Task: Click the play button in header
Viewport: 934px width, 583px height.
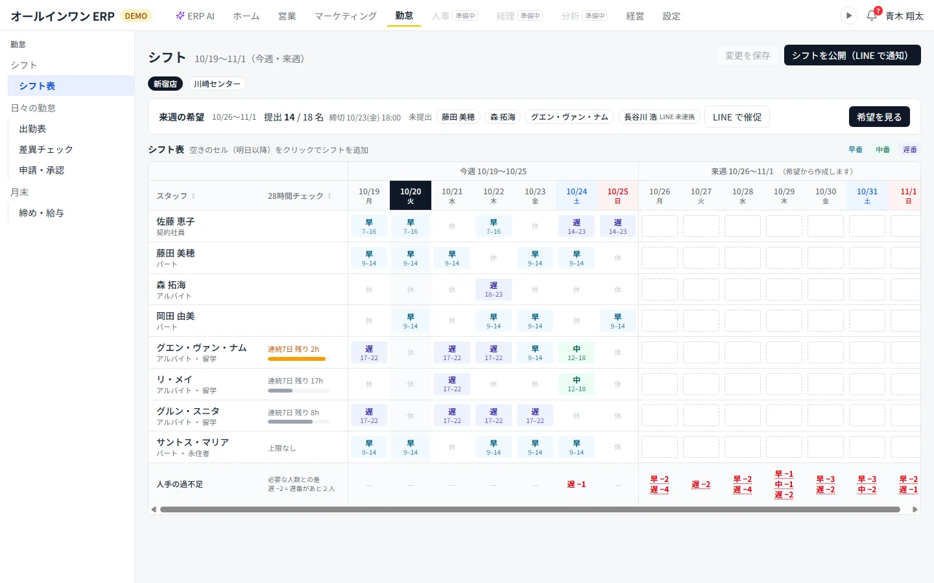Action: click(848, 16)
